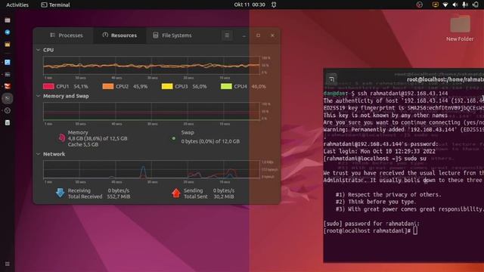484x272 pixels.
Task: Open the white document icon in the dock
Action: pyautogui.click(x=8, y=122)
